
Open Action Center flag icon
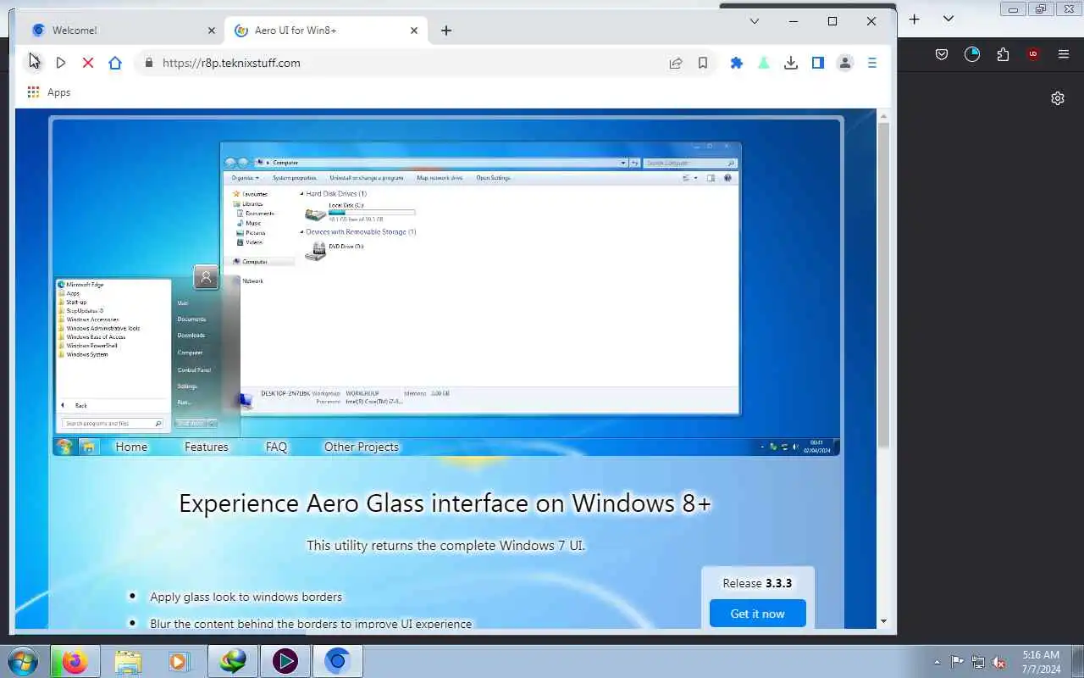tap(957, 662)
